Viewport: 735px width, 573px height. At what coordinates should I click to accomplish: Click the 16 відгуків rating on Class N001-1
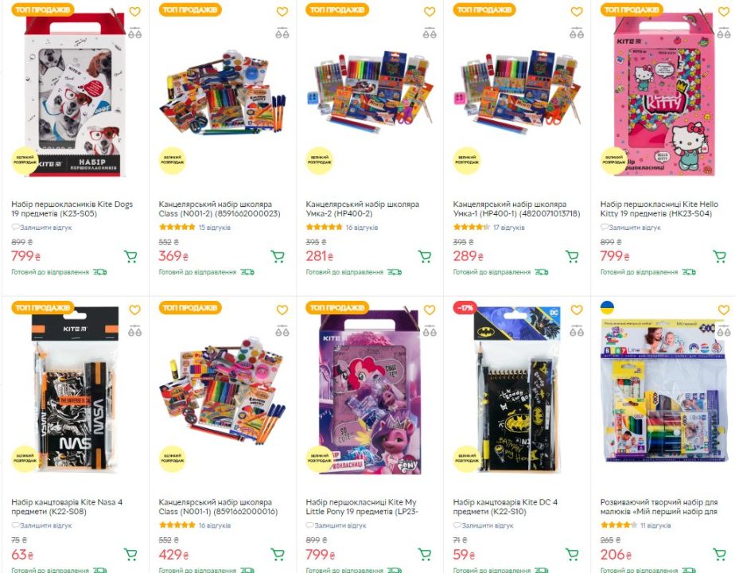214,525
